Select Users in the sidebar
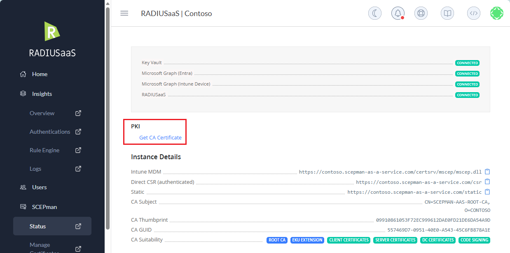The height and width of the screenshot is (253, 510). click(x=39, y=187)
